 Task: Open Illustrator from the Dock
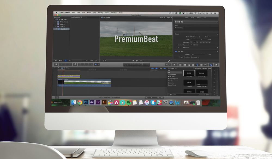[x=104, y=102]
